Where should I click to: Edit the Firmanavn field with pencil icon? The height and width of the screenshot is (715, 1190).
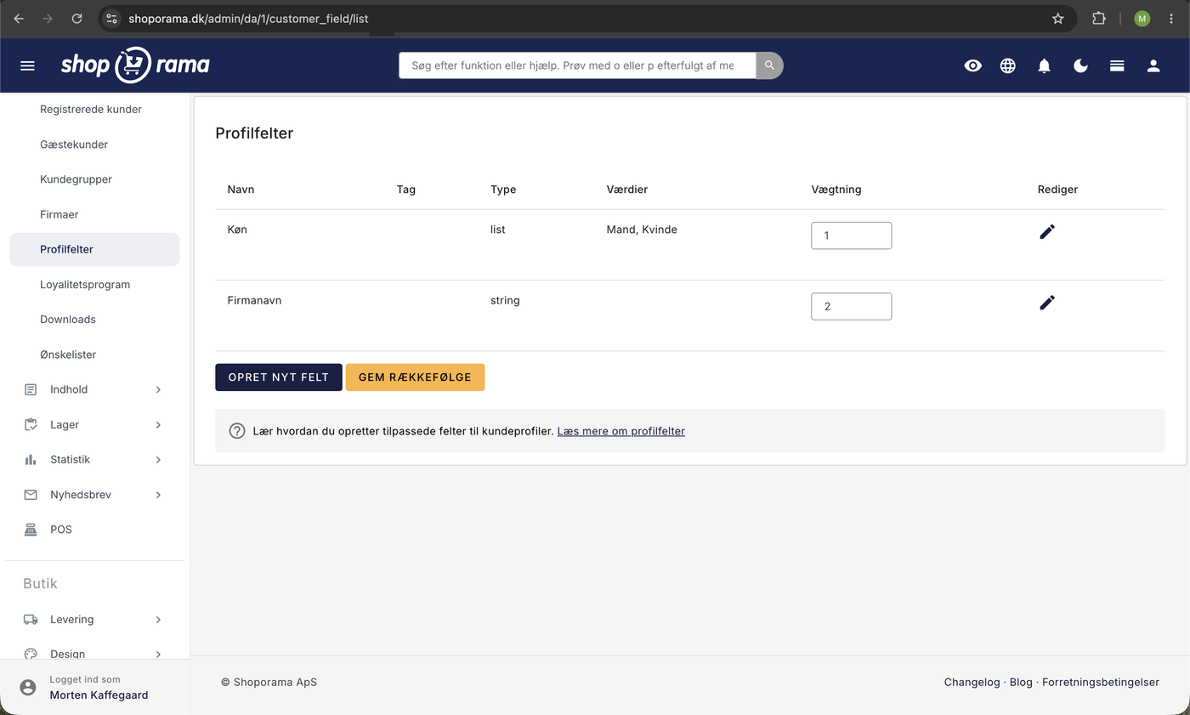coord(1047,302)
